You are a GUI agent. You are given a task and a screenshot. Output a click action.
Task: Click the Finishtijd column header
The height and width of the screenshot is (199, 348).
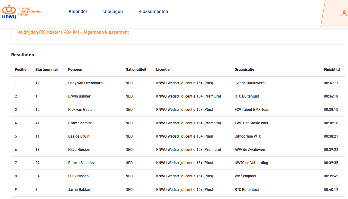331,70
